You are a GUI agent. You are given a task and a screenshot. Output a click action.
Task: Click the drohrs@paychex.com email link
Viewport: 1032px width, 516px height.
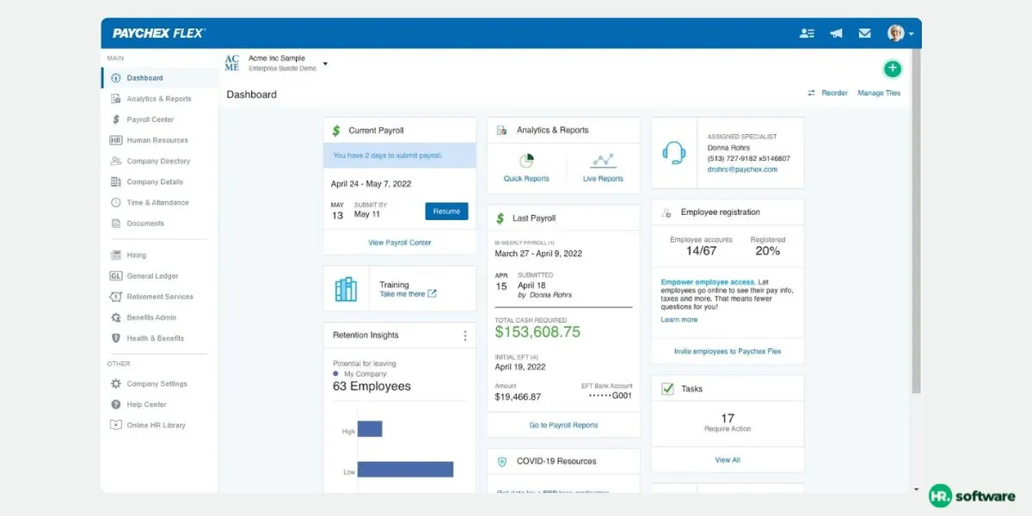[742, 169]
